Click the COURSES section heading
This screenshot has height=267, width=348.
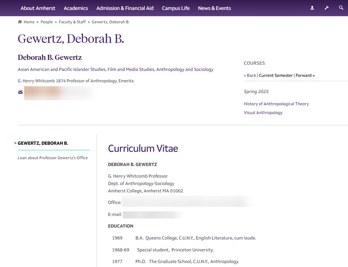[254, 63]
